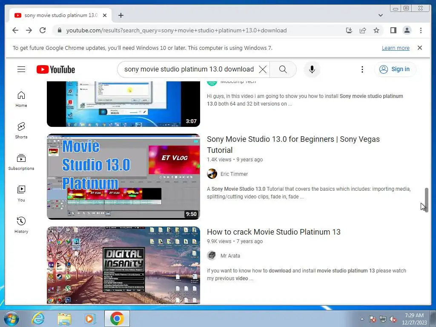This screenshot has width=436, height=327.
Task: Open Mr Arata channel name
Action: (230, 256)
